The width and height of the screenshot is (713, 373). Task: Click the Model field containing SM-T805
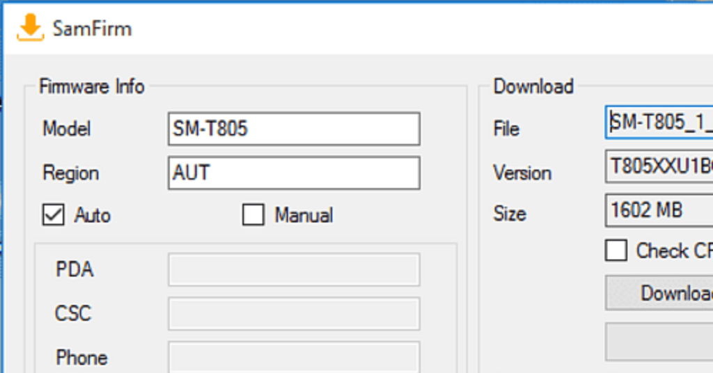coord(294,129)
